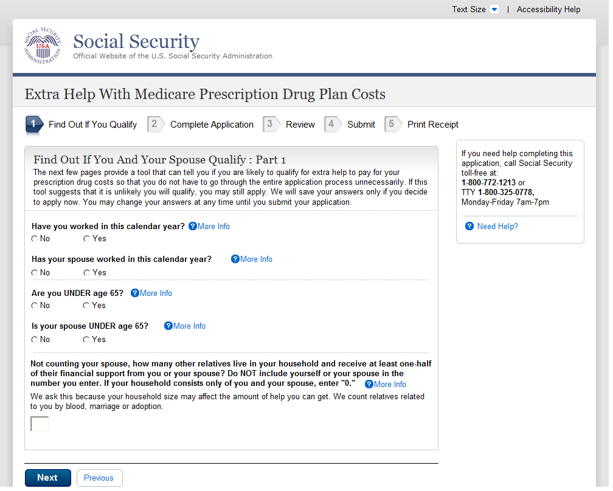Open the Text Size dropdown arrow
The height and width of the screenshot is (491, 613).
click(494, 9)
